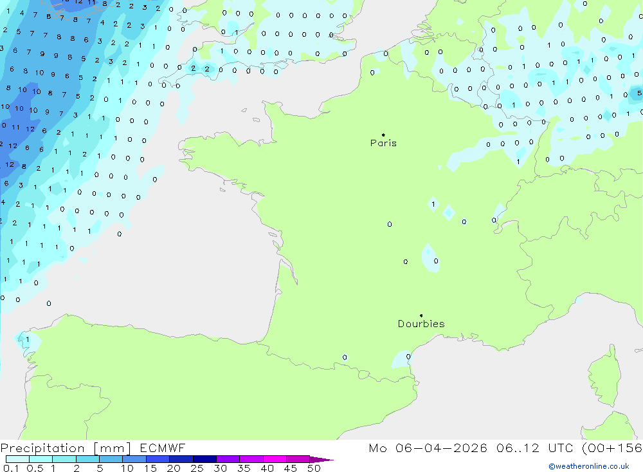643x472 pixels.
Task: Click the '5' value at right map edge
Action: coord(639,93)
